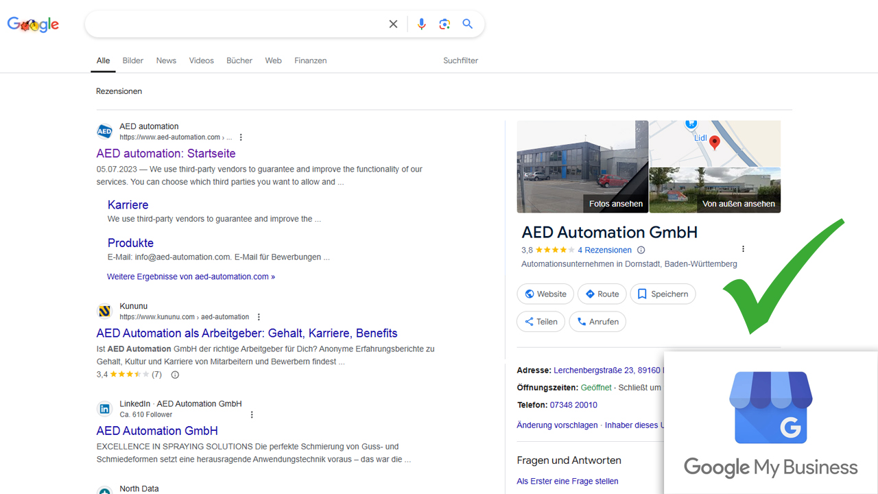Screen dimensions: 878x494
Task: Open more options in AED Automation GmbH panel
Action: click(x=743, y=249)
